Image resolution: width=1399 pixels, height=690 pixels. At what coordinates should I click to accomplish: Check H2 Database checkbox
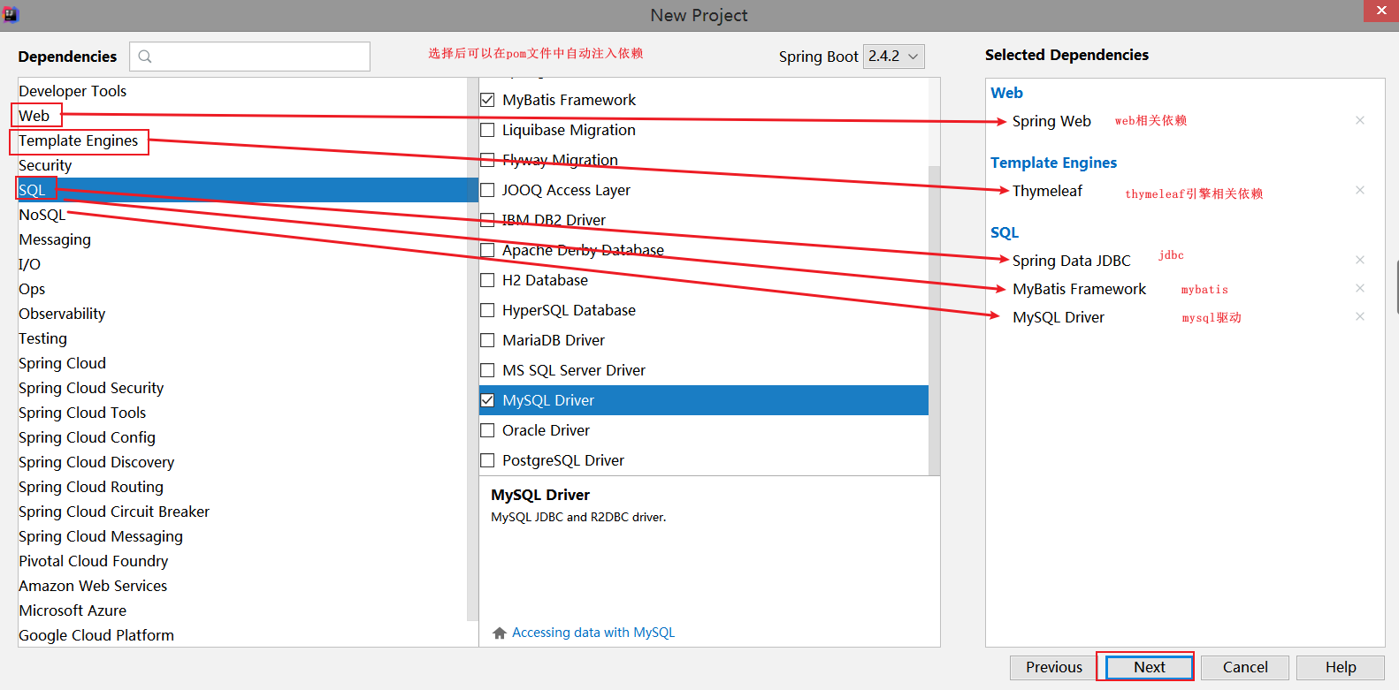pyautogui.click(x=487, y=280)
